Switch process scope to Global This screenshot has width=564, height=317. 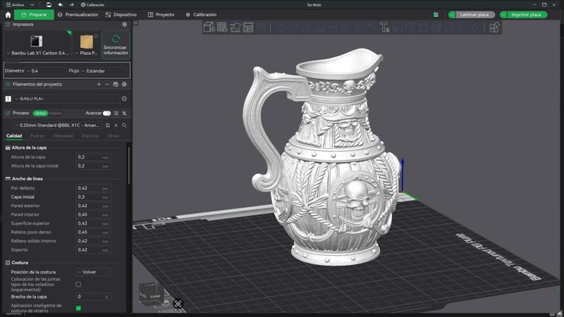[x=40, y=113]
